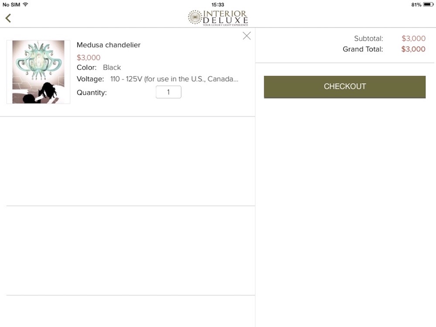Tap the item price $3,000
436x327 pixels.
coord(89,58)
